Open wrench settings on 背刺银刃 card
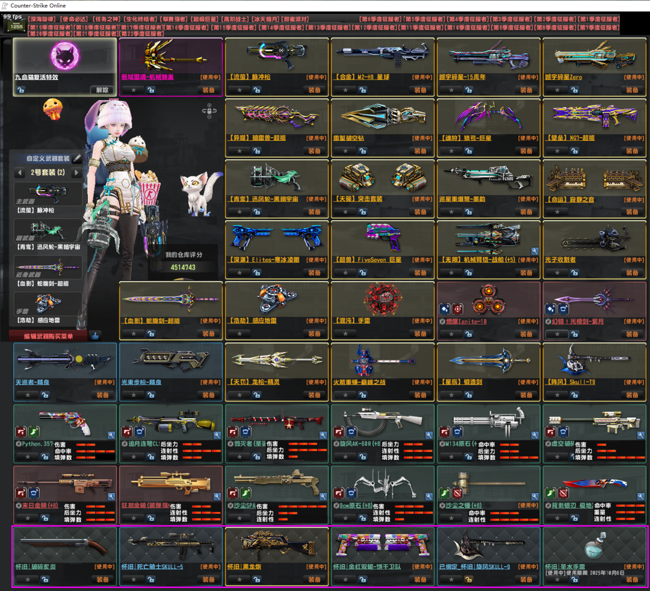 click(641, 497)
